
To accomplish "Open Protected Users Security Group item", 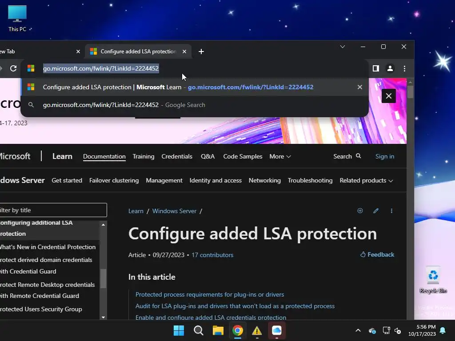I will point(41,309).
